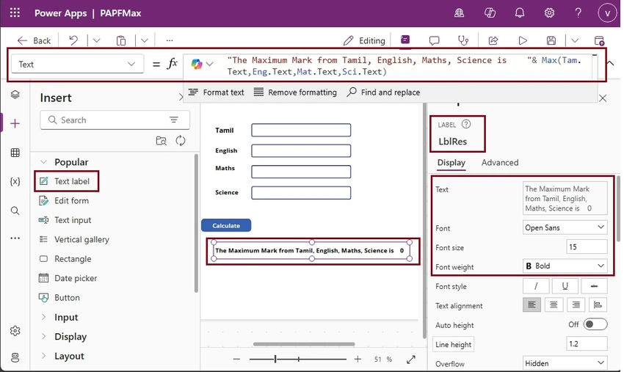Collapse the Popular section
Image resolution: width=624 pixels, height=372 pixels.
pyautogui.click(x=44, y=162)
